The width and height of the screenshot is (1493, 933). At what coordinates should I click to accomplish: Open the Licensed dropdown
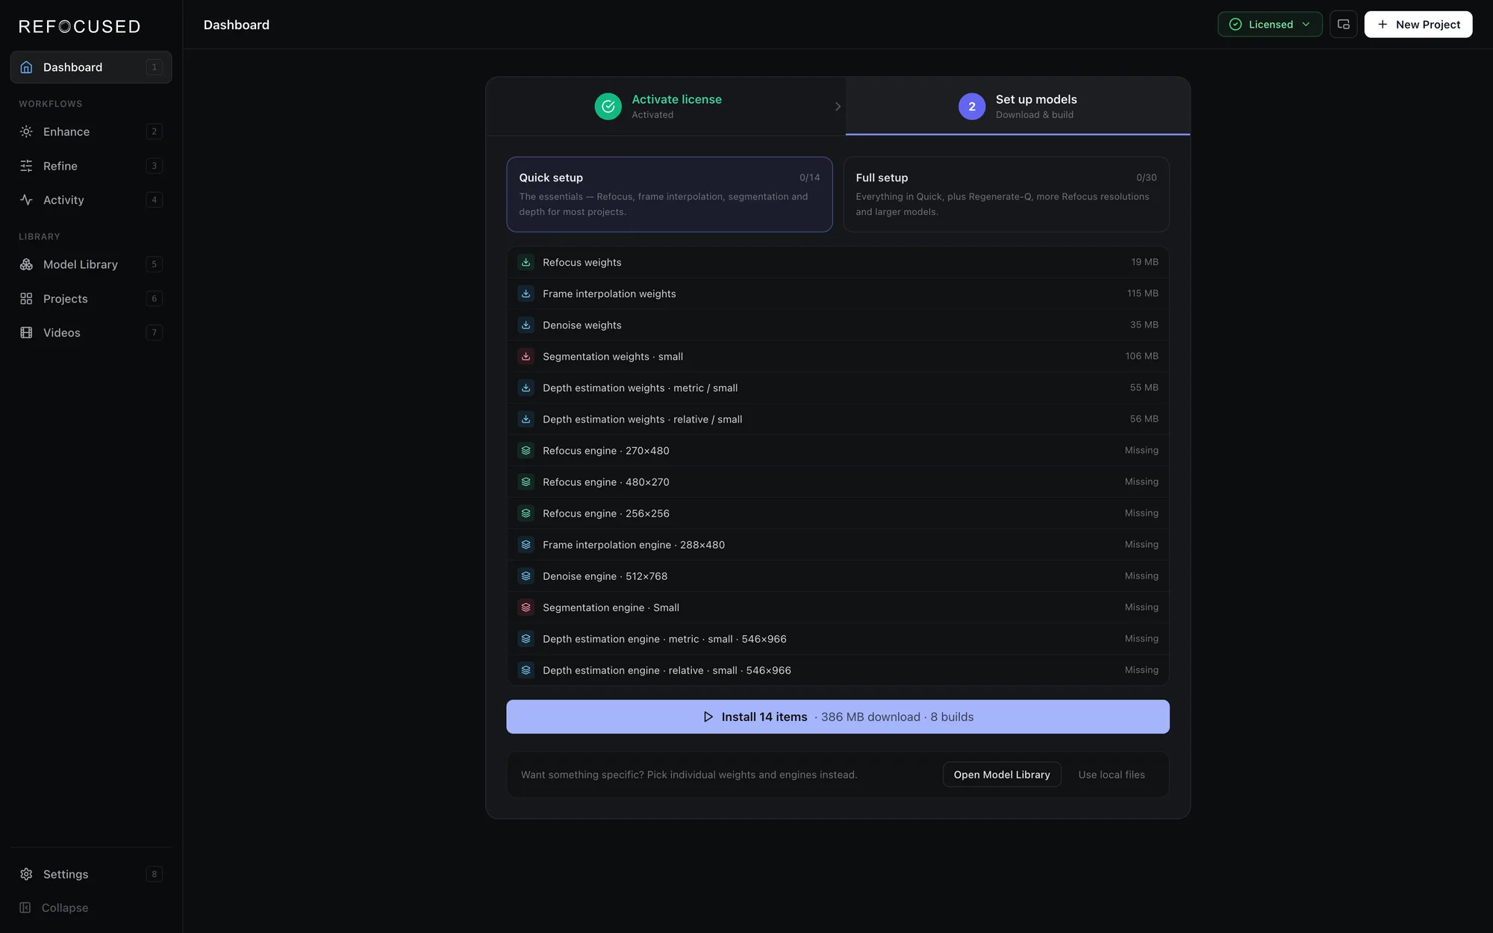pos(1269,25)
